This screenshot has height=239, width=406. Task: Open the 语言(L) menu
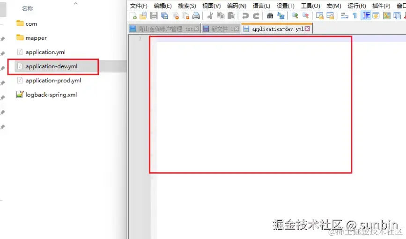coord(261,6)
